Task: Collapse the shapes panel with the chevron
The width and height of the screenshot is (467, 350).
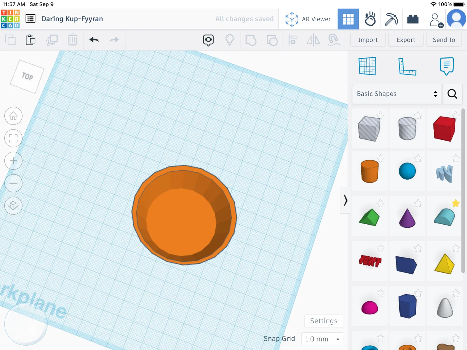Action: coord(346,200)
